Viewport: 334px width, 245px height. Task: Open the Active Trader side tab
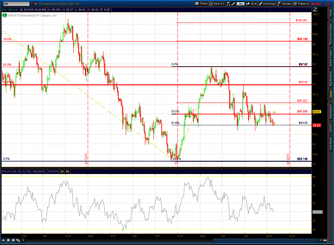(331, 58)
